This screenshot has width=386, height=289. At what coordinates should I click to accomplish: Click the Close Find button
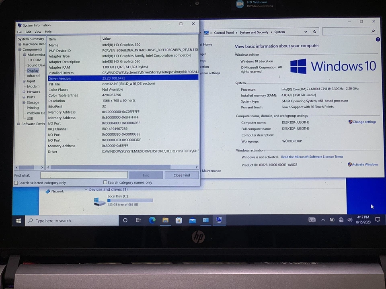(181, 175)
